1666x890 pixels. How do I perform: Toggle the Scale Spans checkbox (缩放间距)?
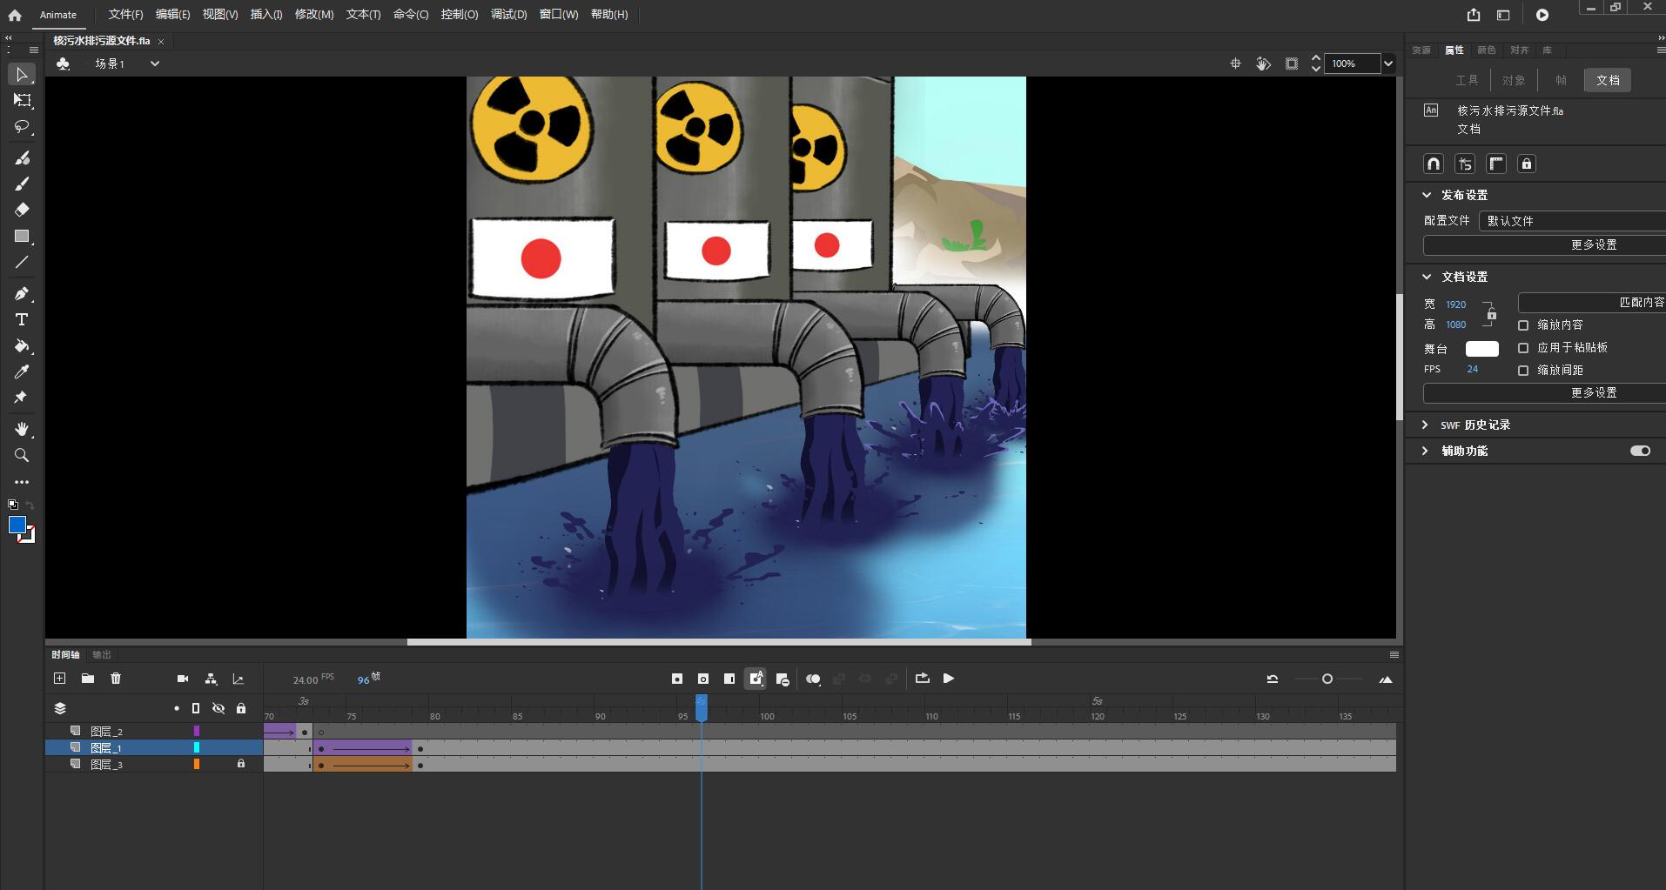[1523, 371]
